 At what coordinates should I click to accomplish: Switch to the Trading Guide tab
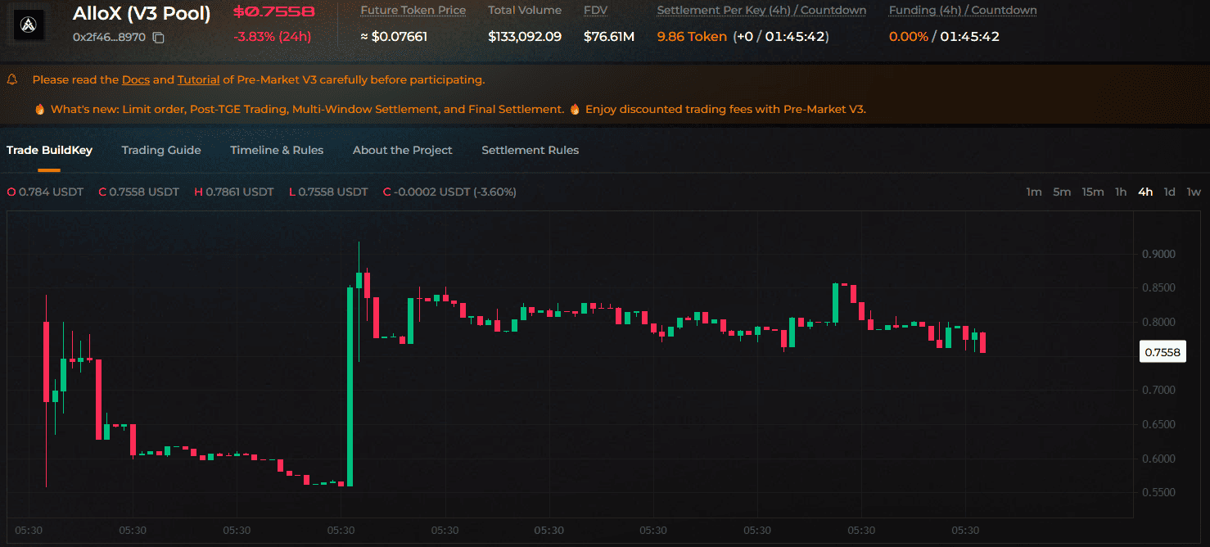point(161,150)
